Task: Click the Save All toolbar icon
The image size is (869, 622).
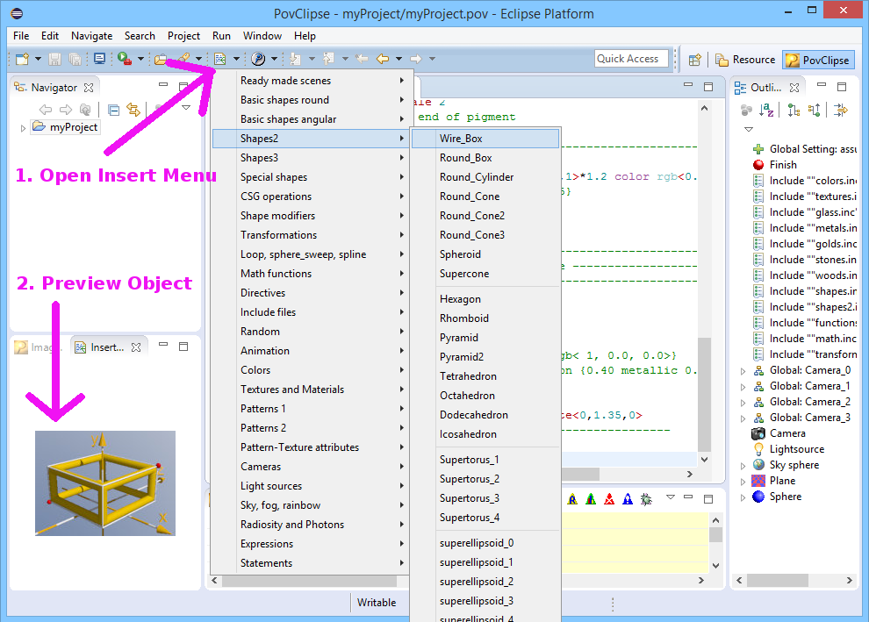Action: [x=75, y=59]
